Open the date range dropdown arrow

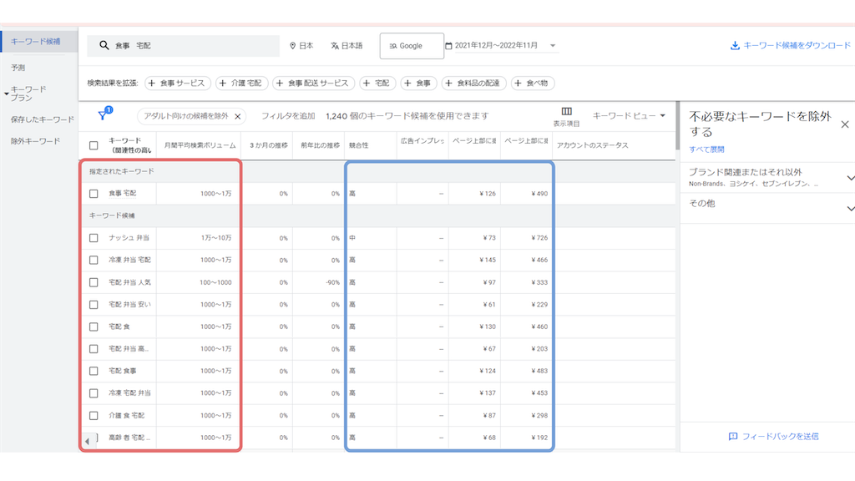tap(553, 46)
